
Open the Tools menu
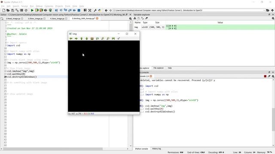click(x=67, y=6)
